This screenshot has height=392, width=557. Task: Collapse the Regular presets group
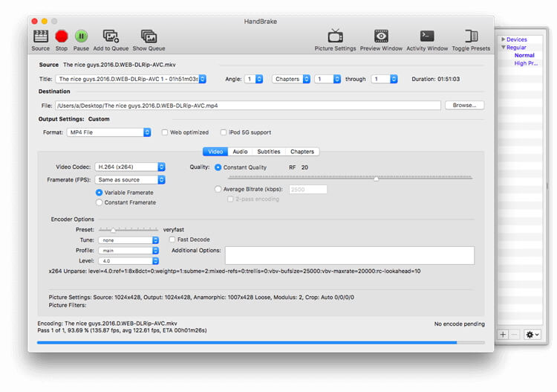pos(504,48)
